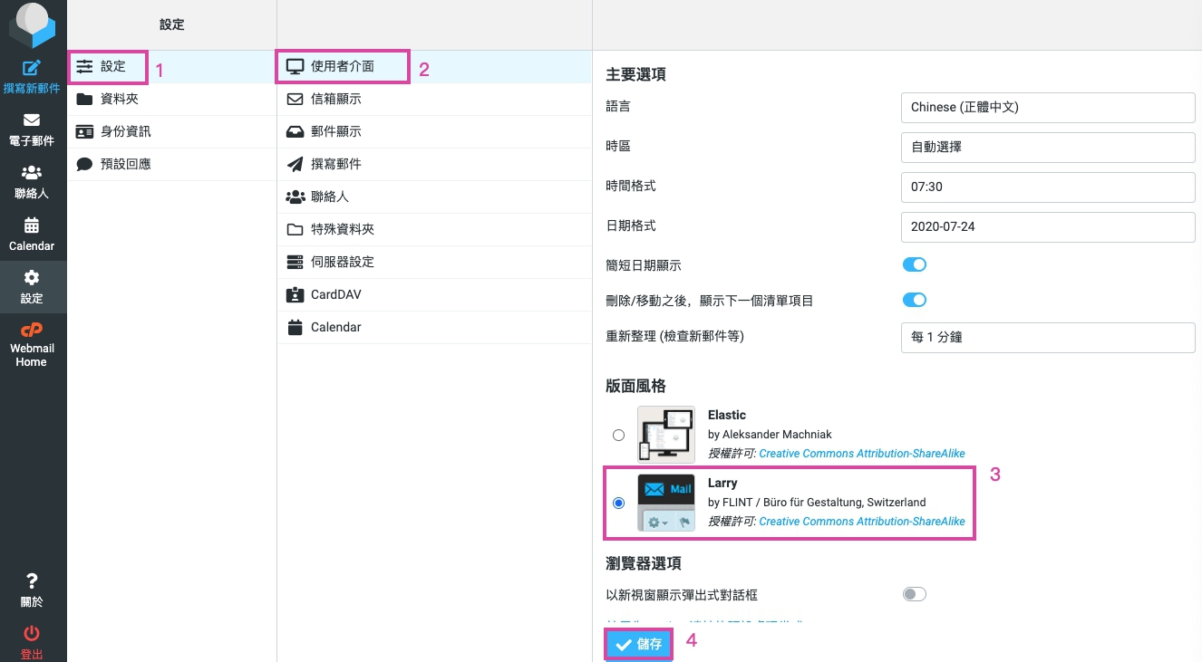The width and height of the screenshot is (1202, 662).
Task: Open the 語言 language dropdown
Action: pyautogui.click(x=1047, y=107)
